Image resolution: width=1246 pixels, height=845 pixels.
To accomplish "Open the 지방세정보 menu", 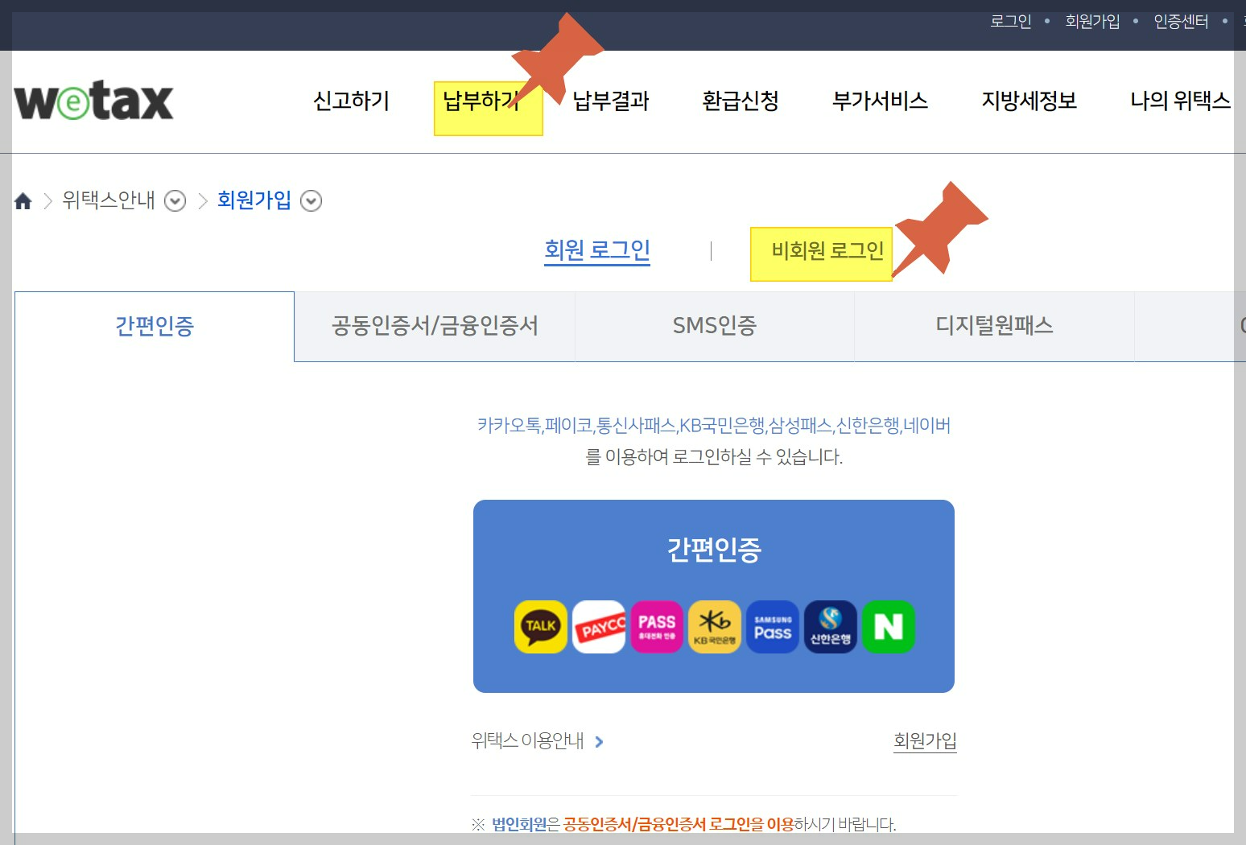I will pos(1029,101).
